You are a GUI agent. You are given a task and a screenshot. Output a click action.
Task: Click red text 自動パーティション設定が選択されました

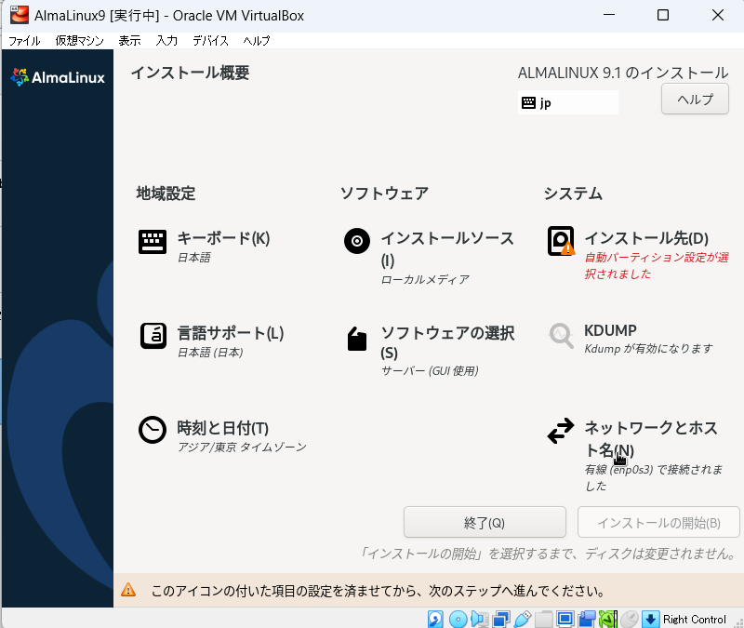point(657,266)
